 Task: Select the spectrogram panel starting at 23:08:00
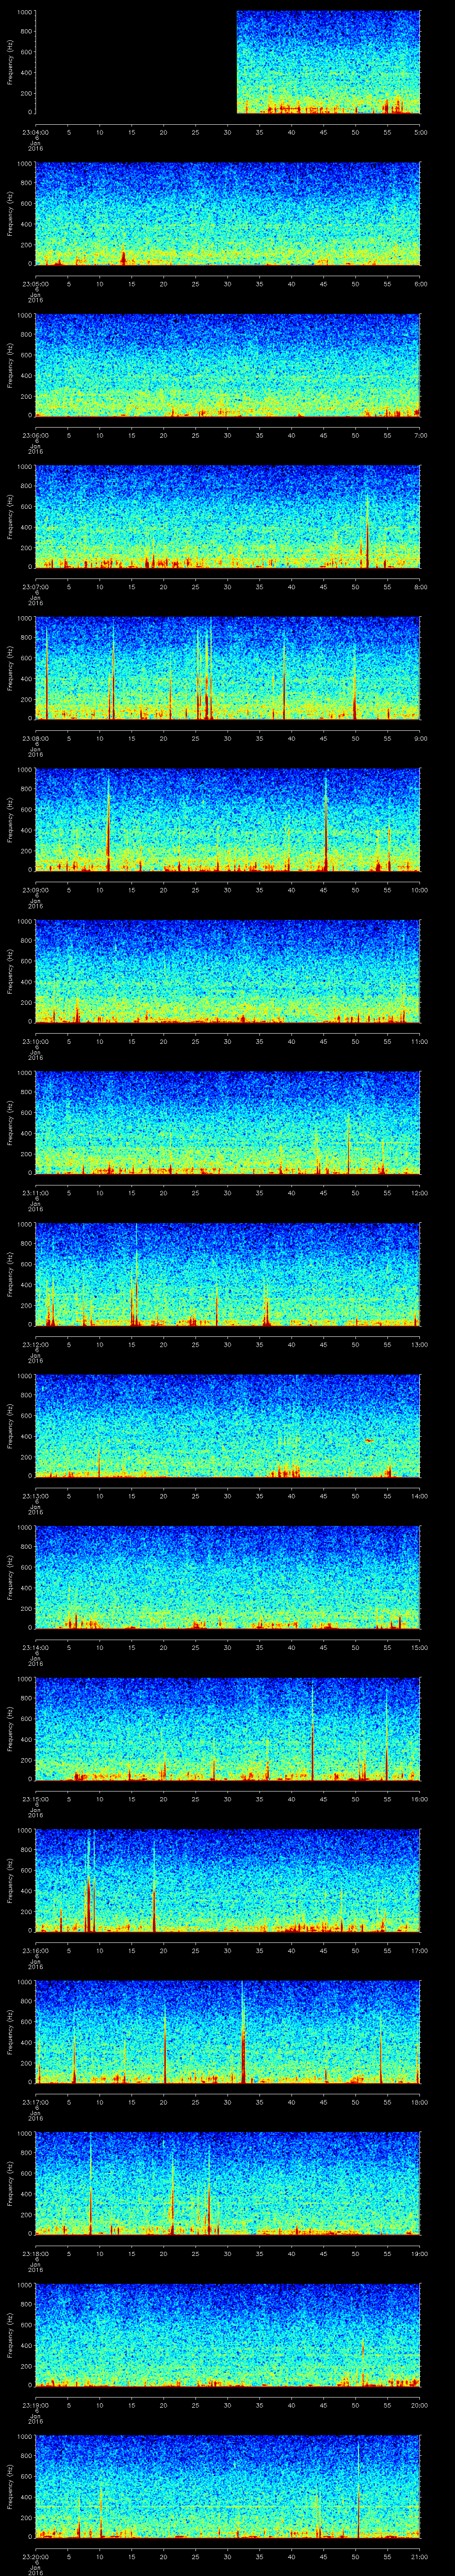click(x=228, y=668)
